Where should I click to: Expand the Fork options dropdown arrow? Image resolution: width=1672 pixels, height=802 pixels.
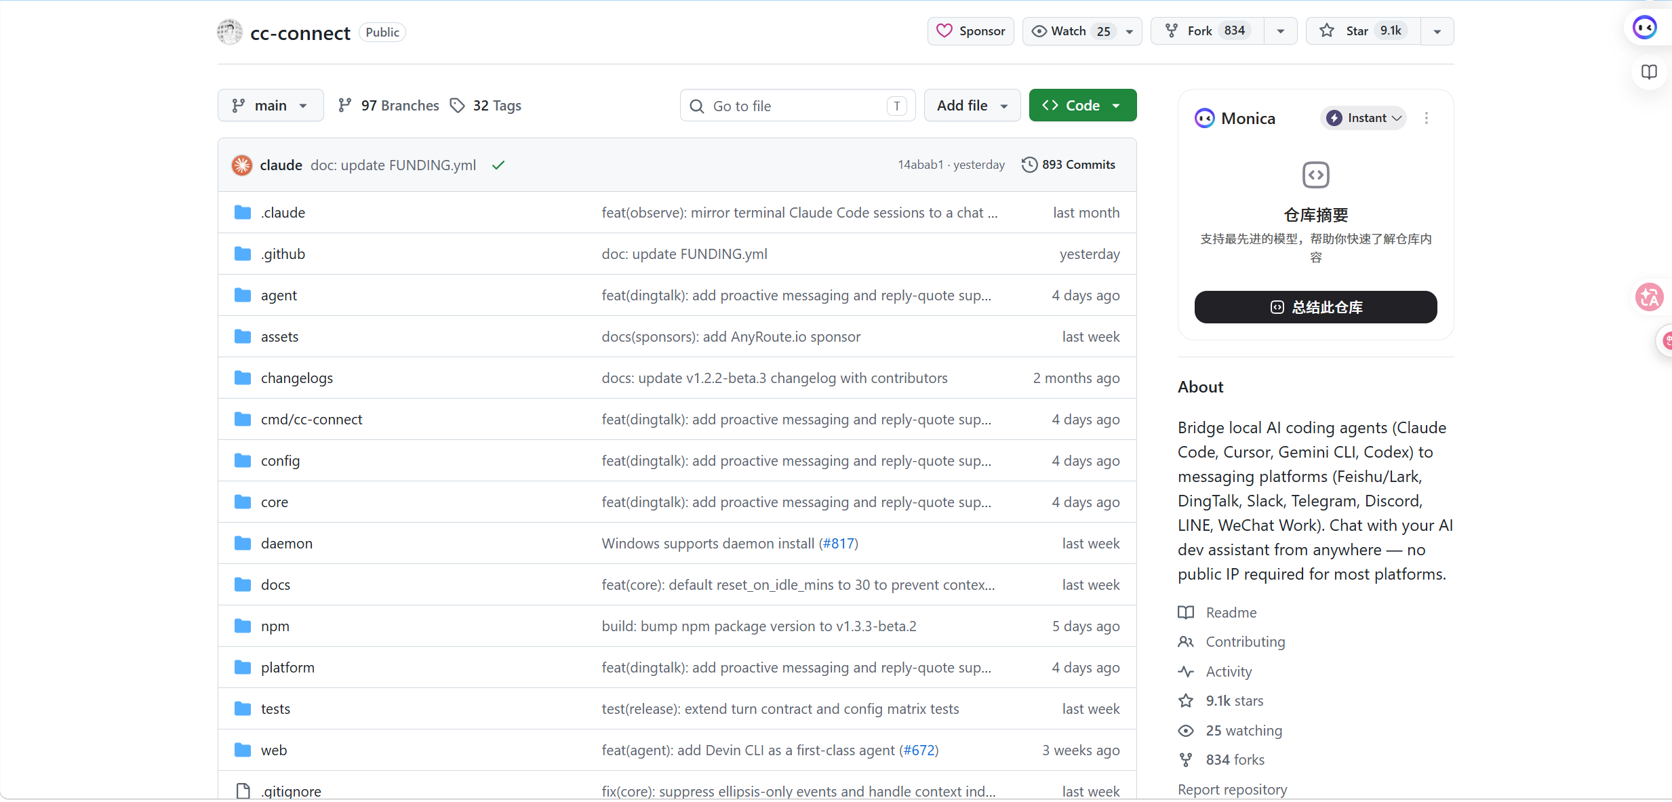click(x=1281, y=31)
